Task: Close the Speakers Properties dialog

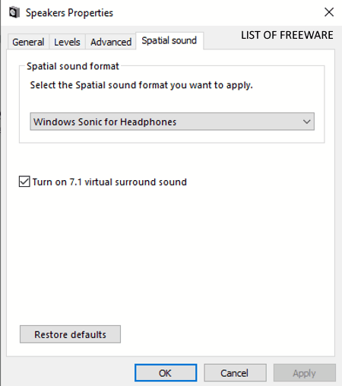Action: click(x=329, y=12)
